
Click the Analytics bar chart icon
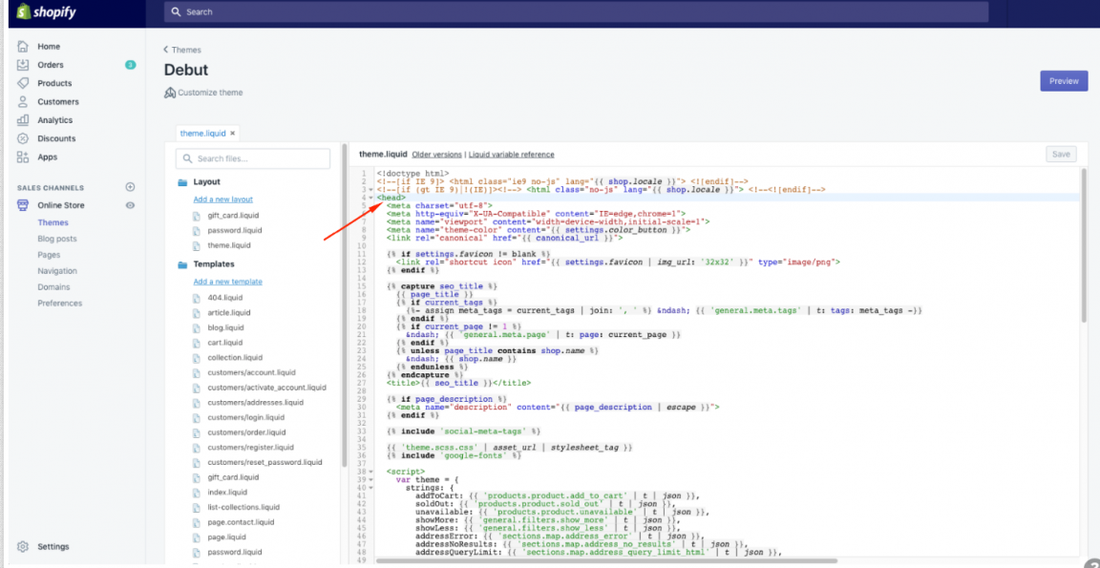point(23,120)
